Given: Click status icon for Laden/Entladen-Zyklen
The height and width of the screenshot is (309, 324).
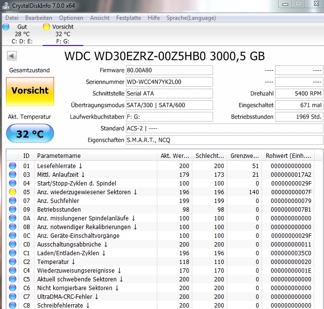Looking at the screenshot, I should click(x=13, y=253).
